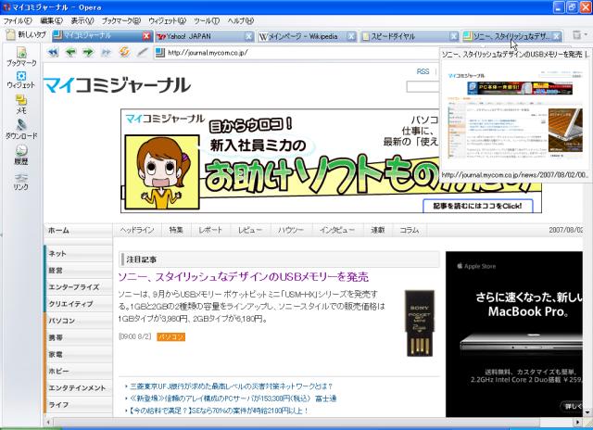
Task: Open the 【今の給料で満足？】 link
Action: click(x=219, y=411)
